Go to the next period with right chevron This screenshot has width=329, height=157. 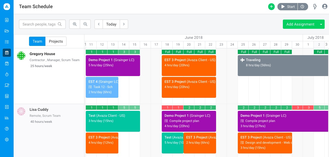click(124, 24)
